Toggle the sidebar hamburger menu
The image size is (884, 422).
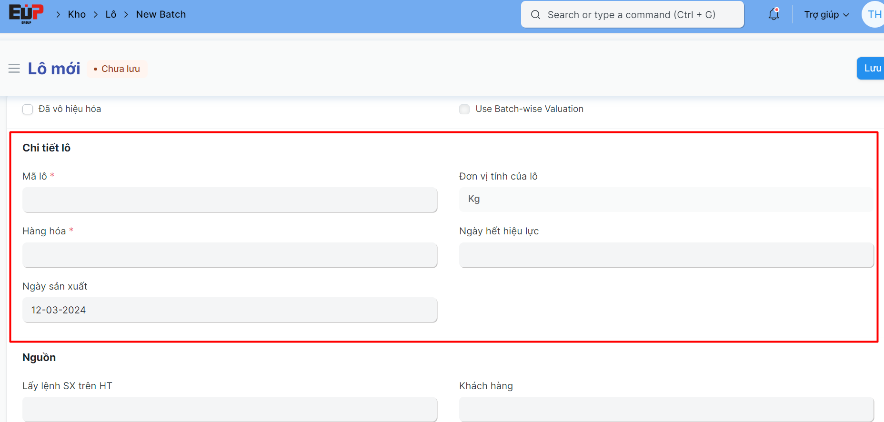pos(14,69)
